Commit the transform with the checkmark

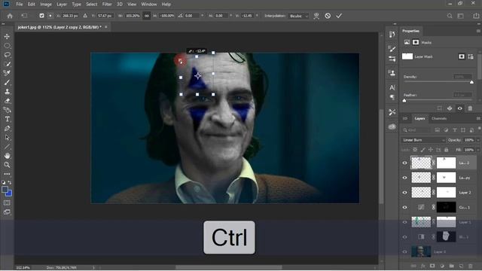(x=339, y=16)
